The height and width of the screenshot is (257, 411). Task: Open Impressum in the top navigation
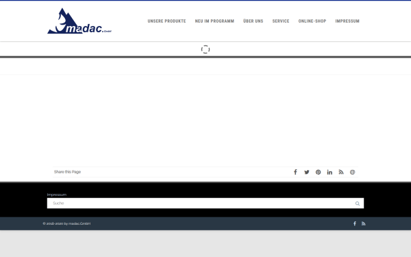click(347, 21)
